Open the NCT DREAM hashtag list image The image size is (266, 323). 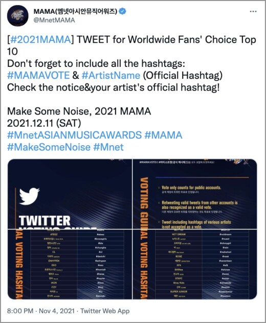pos(195,264)
